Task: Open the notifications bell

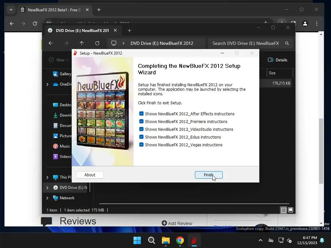Action: click(322, 240)
